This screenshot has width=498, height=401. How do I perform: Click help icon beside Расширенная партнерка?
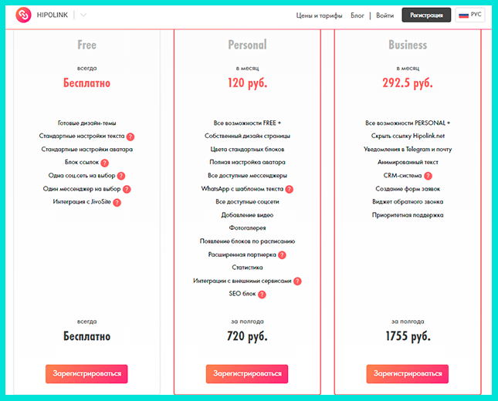point(282,254)
